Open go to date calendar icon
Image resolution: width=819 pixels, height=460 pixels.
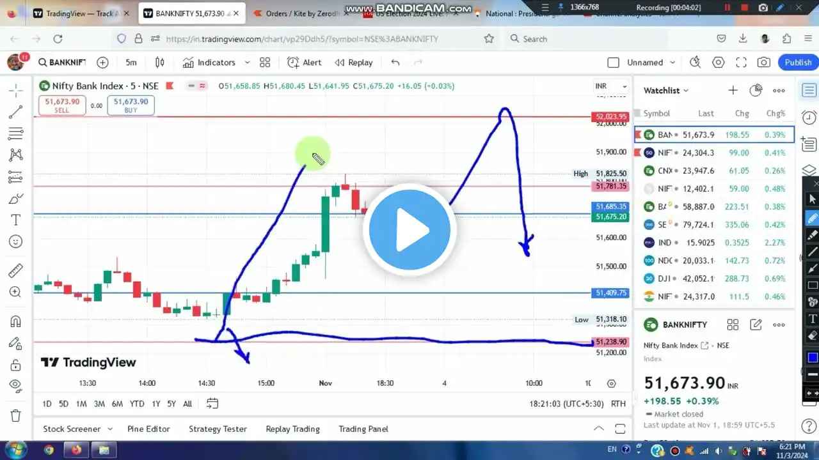(x=212, y=403)
